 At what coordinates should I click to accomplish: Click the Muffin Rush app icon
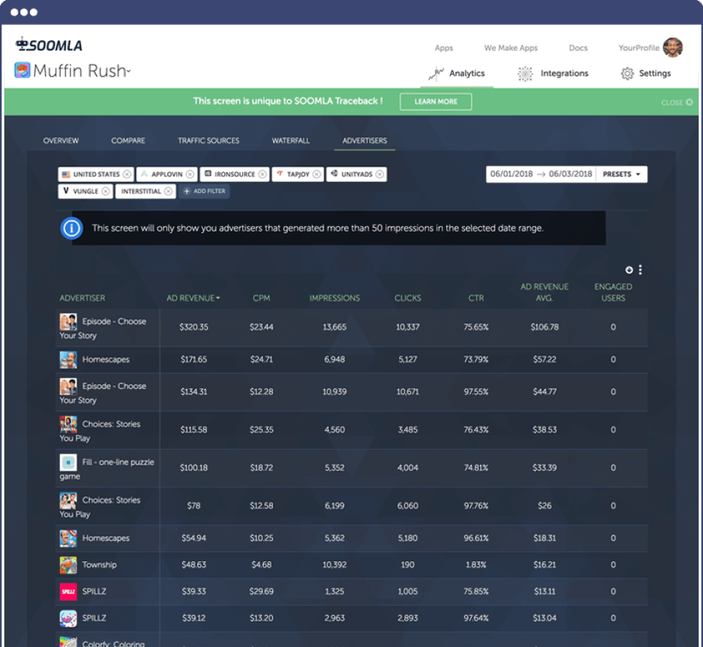(20, 72)
